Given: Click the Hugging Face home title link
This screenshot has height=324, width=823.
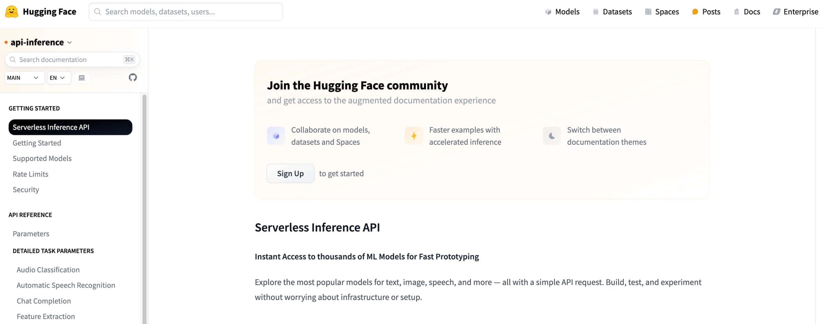Looking at the screenshot, I should click(49, 12).
